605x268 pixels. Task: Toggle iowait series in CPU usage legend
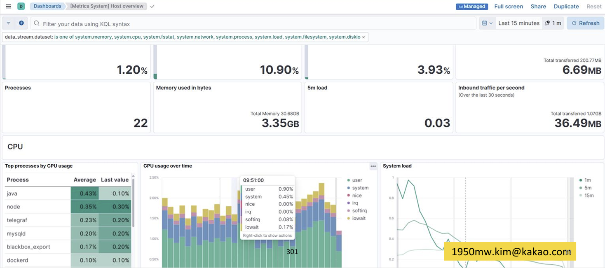point(359,218)
